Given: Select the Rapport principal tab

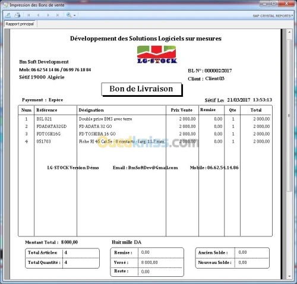Looking at the screenshot, I should click(x=20, y=24).
